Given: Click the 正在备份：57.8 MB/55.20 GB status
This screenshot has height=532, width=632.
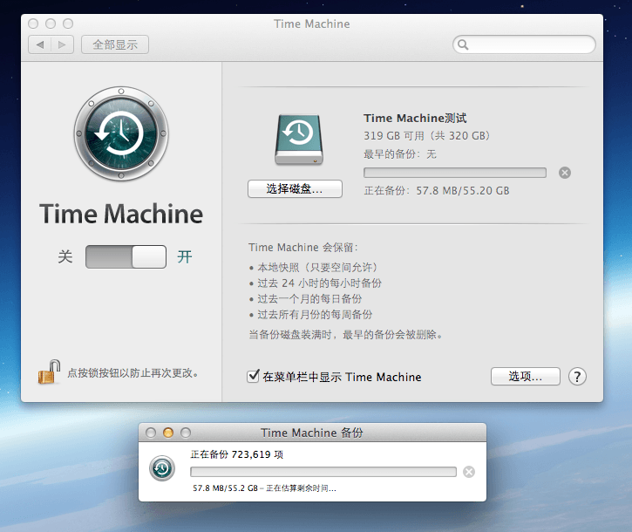Looking at the screenshot, I should [x=437, y=190].
